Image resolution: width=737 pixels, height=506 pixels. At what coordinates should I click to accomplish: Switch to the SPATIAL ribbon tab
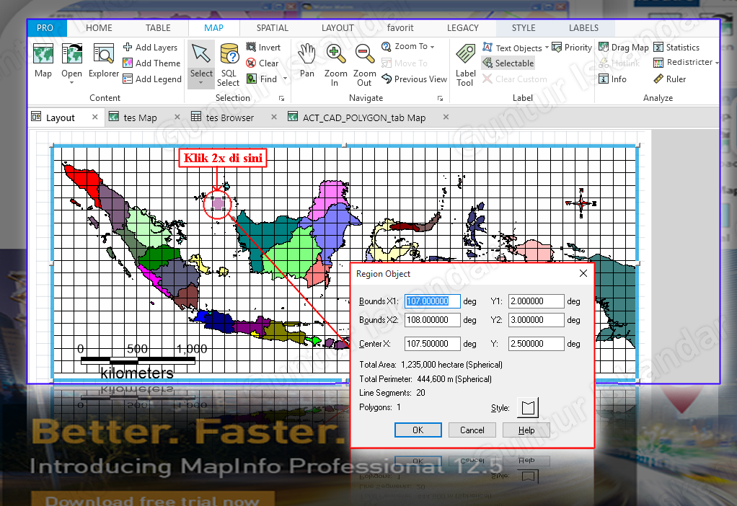point(272,27)
